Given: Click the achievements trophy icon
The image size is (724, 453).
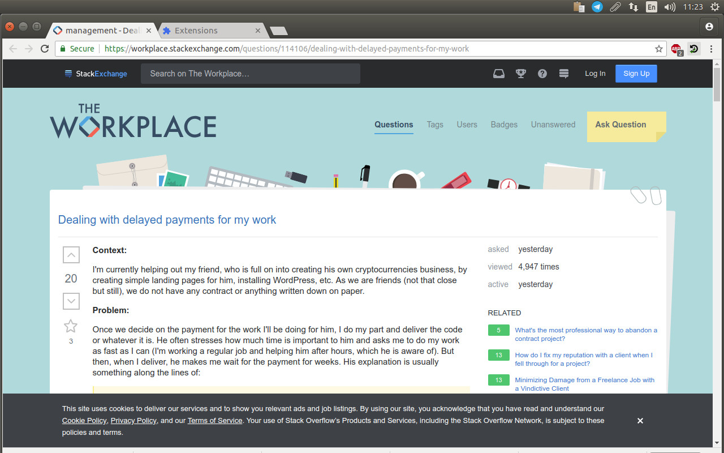Looking at the screenshot, I should pos(520,74).
